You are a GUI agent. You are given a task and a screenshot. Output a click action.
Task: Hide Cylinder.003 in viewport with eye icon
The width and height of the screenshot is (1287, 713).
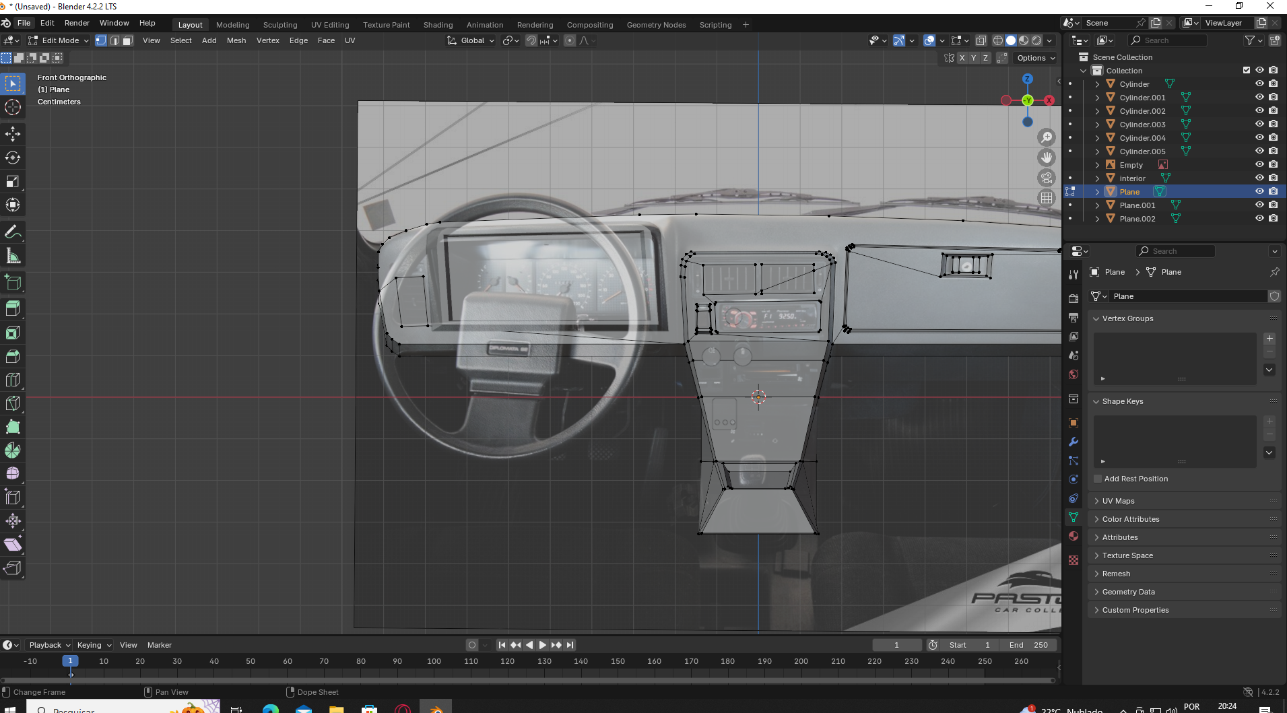(1259, 125)
